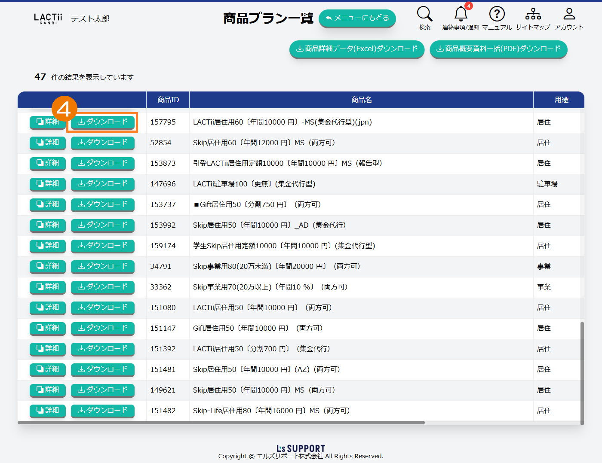The height and width of the screenshot is (463, 602).
Task: Click the 用途 column header
Action: [561, 100]
